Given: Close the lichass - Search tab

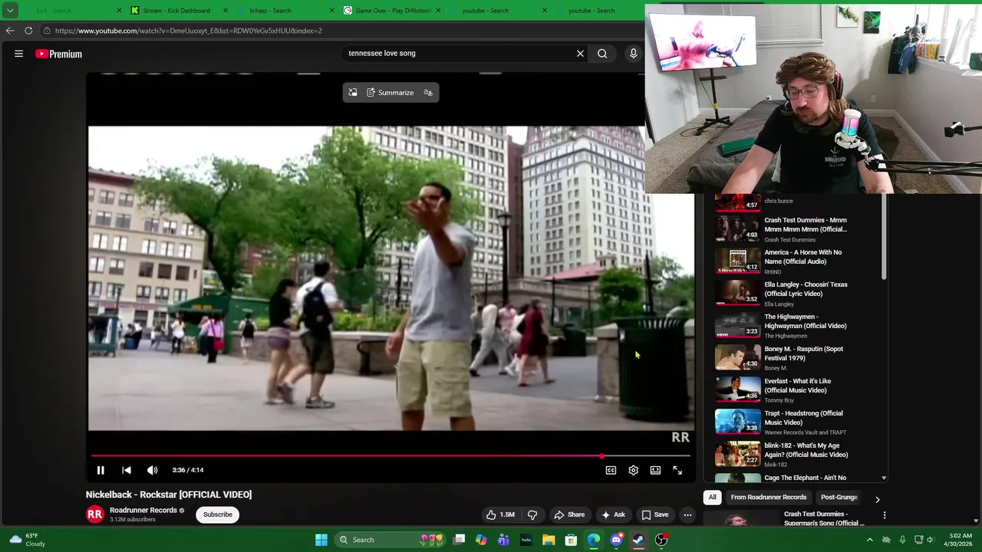Looking at the screenshot, I should 331,11.
